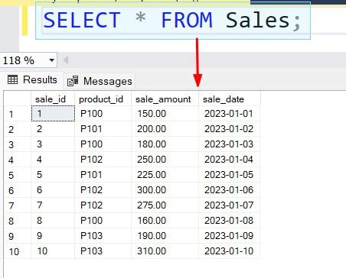Select row header of the 275.00 row
This screenshot has height=278, width=346.
[x=18, y=205]
